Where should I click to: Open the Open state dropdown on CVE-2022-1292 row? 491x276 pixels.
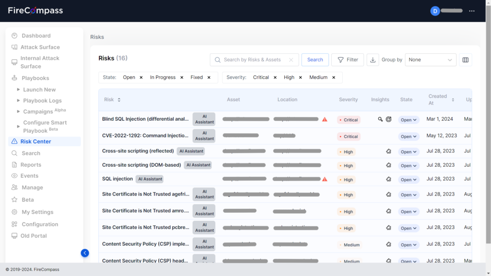409,136
